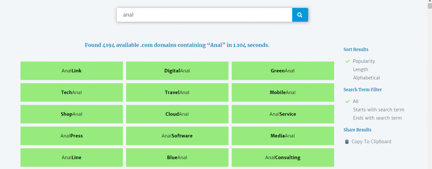This screenshot has width=432, height=169.
Task: Pick the CloudAnal domain result tile
Action: [x=177, y=114]
